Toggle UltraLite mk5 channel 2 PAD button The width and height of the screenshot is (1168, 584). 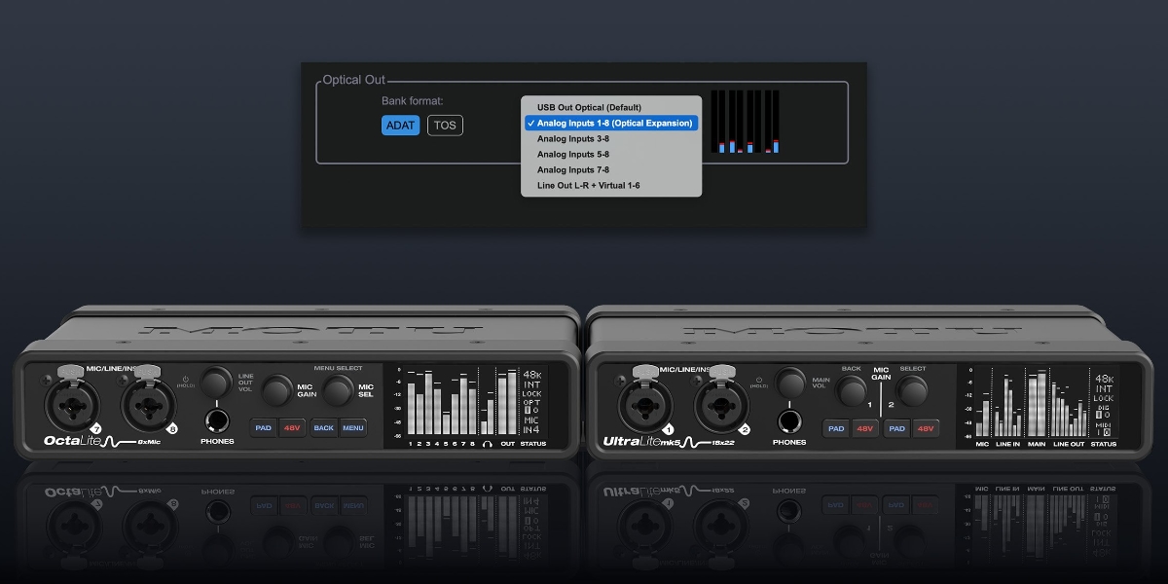[897, 427]
